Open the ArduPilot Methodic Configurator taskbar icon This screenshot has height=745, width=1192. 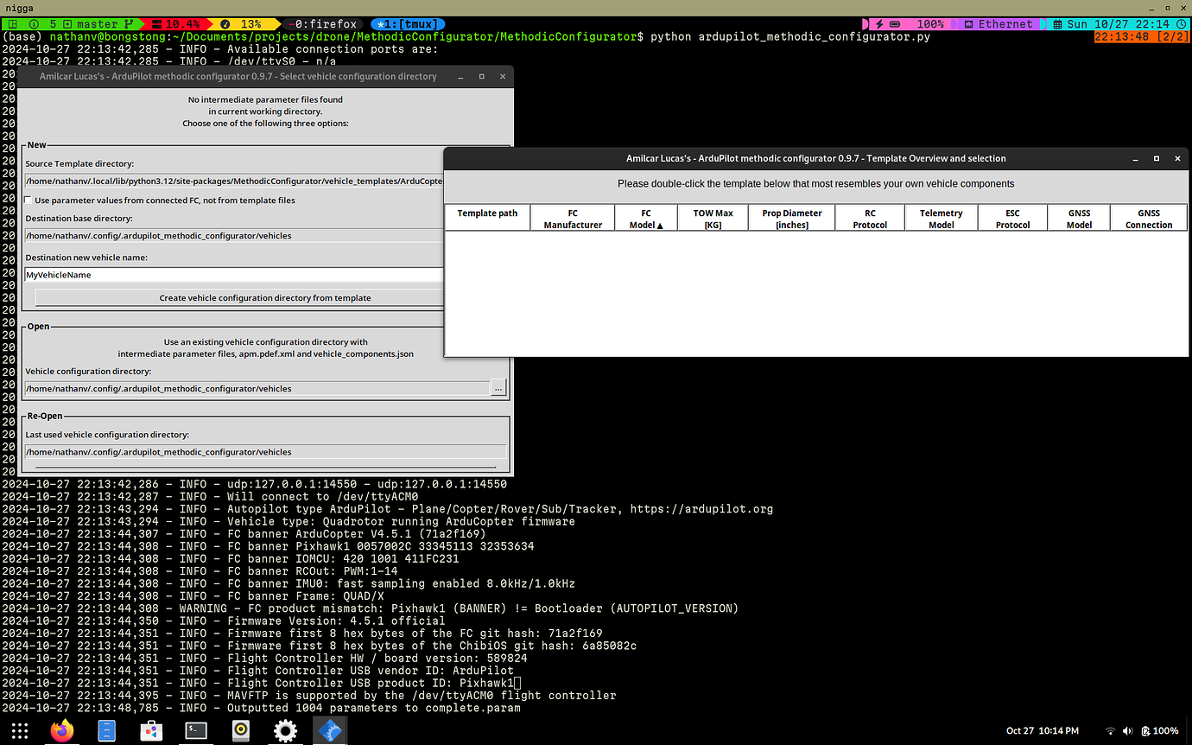[x=330, y=730]
